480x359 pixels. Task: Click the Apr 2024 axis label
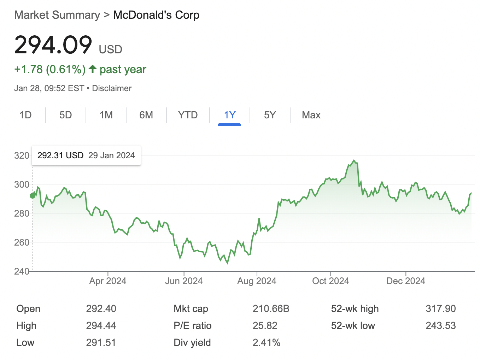point(107,281)
